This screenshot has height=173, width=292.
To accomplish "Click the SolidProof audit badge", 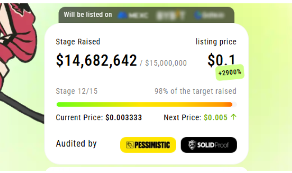I will point(209,145).
